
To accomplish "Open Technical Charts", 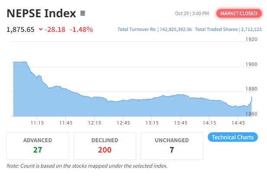I will [233, 137].
